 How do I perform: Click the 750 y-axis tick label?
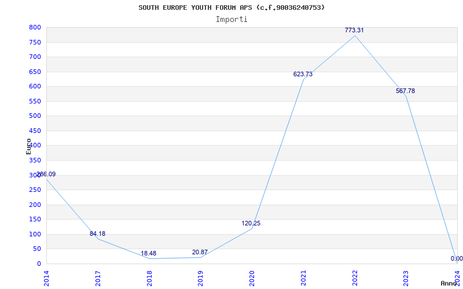35,42
